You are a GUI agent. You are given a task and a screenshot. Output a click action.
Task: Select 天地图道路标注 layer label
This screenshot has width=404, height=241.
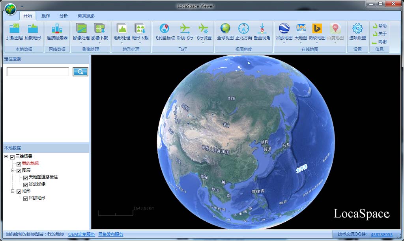click(x=43, y=177)
